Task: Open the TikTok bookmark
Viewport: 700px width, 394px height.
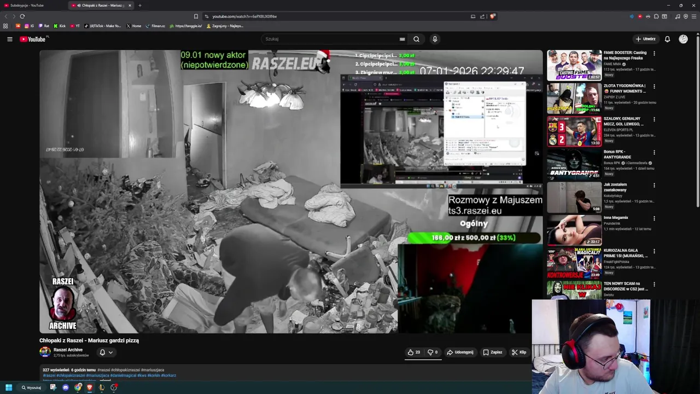Action: tap(103, 26)
